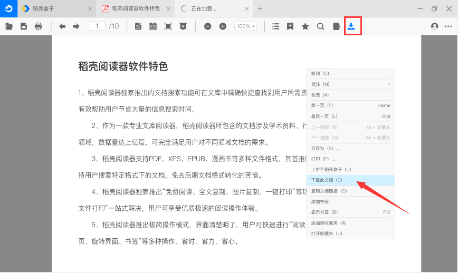Open the three-dots more menu
The width and height of the screenshot is (458, 273).
pyautogui.click(x=448, y=26)
